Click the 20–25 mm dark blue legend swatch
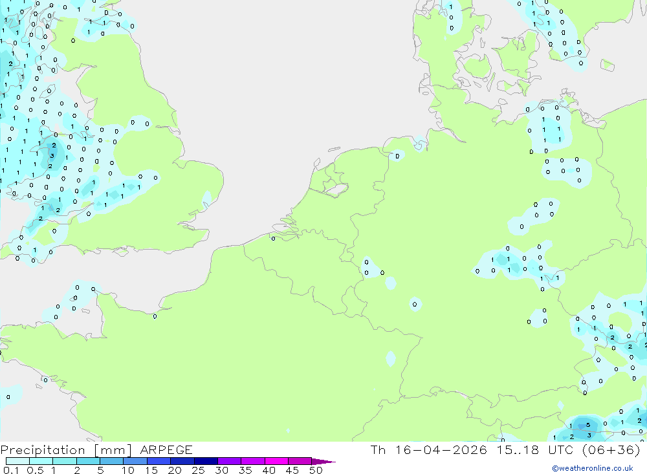The width and height of the screenshot is (647, 474). point(182,461)
